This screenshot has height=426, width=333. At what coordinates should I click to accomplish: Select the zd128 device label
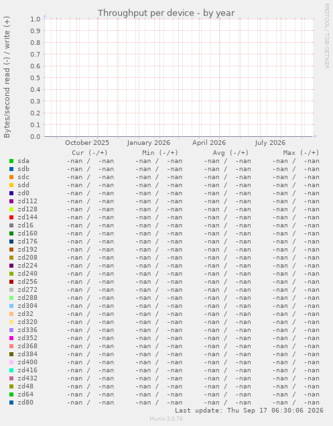[27, 209]
